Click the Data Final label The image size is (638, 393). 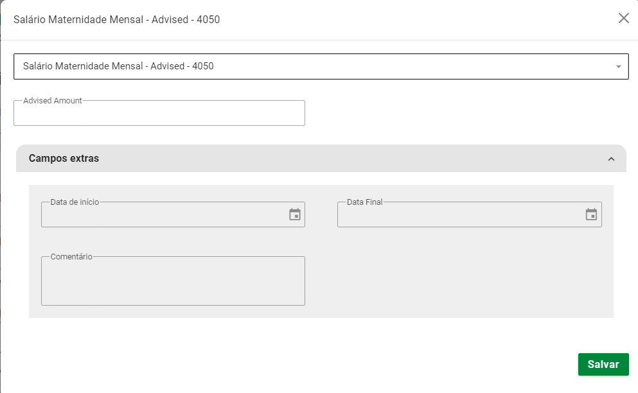tap(364, 202)
